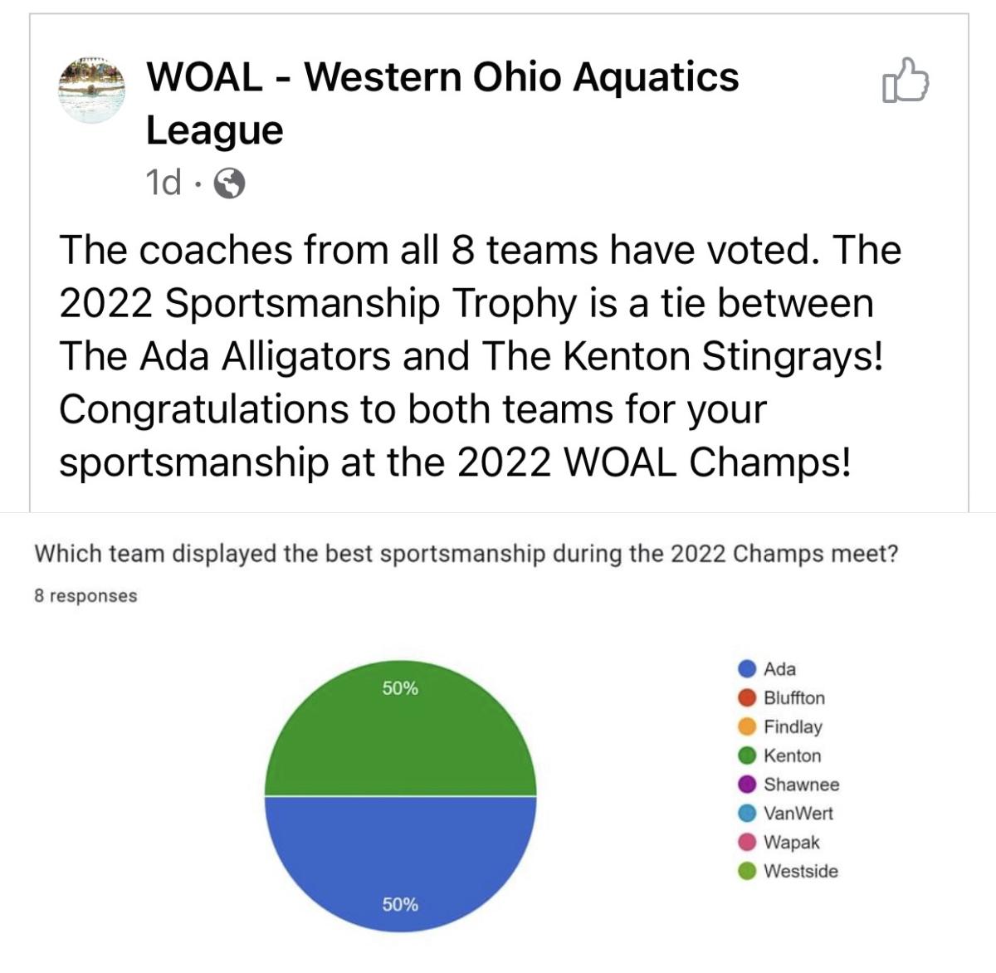The height and width of the screenshot is (973, 996).
Task: Click the Sportsmanship Trophy post text
Action: coord(480,355)
